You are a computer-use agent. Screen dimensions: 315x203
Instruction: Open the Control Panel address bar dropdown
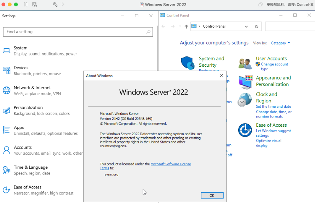click(x=246, y=26)
